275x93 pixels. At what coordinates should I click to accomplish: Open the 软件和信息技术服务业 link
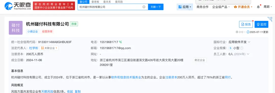coord(126,77)
